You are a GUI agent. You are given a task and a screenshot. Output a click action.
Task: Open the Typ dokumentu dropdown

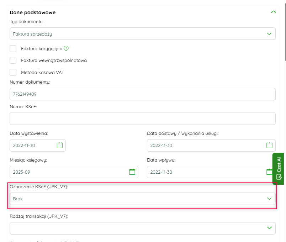pyautogui.click(x=142, y=34)
